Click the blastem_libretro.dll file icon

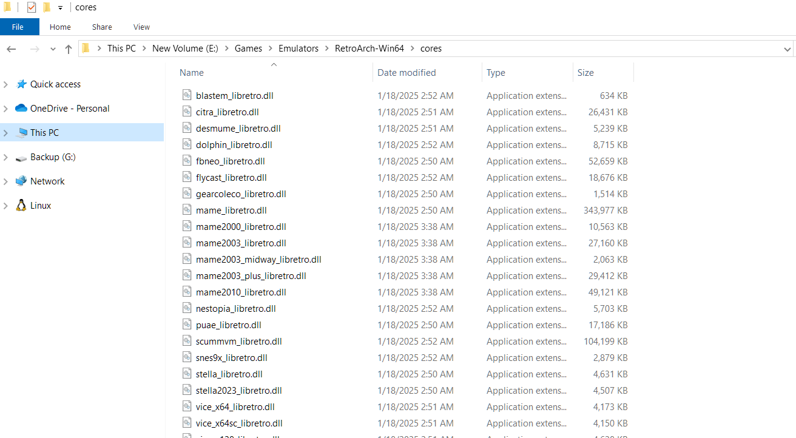click(x=186, y=95)
